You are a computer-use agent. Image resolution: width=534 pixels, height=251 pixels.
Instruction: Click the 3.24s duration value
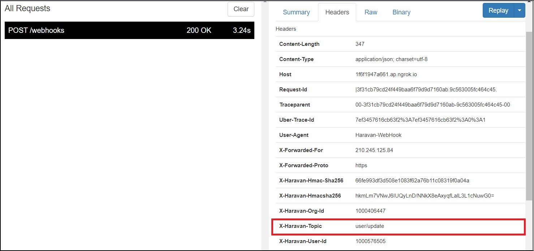242,30
